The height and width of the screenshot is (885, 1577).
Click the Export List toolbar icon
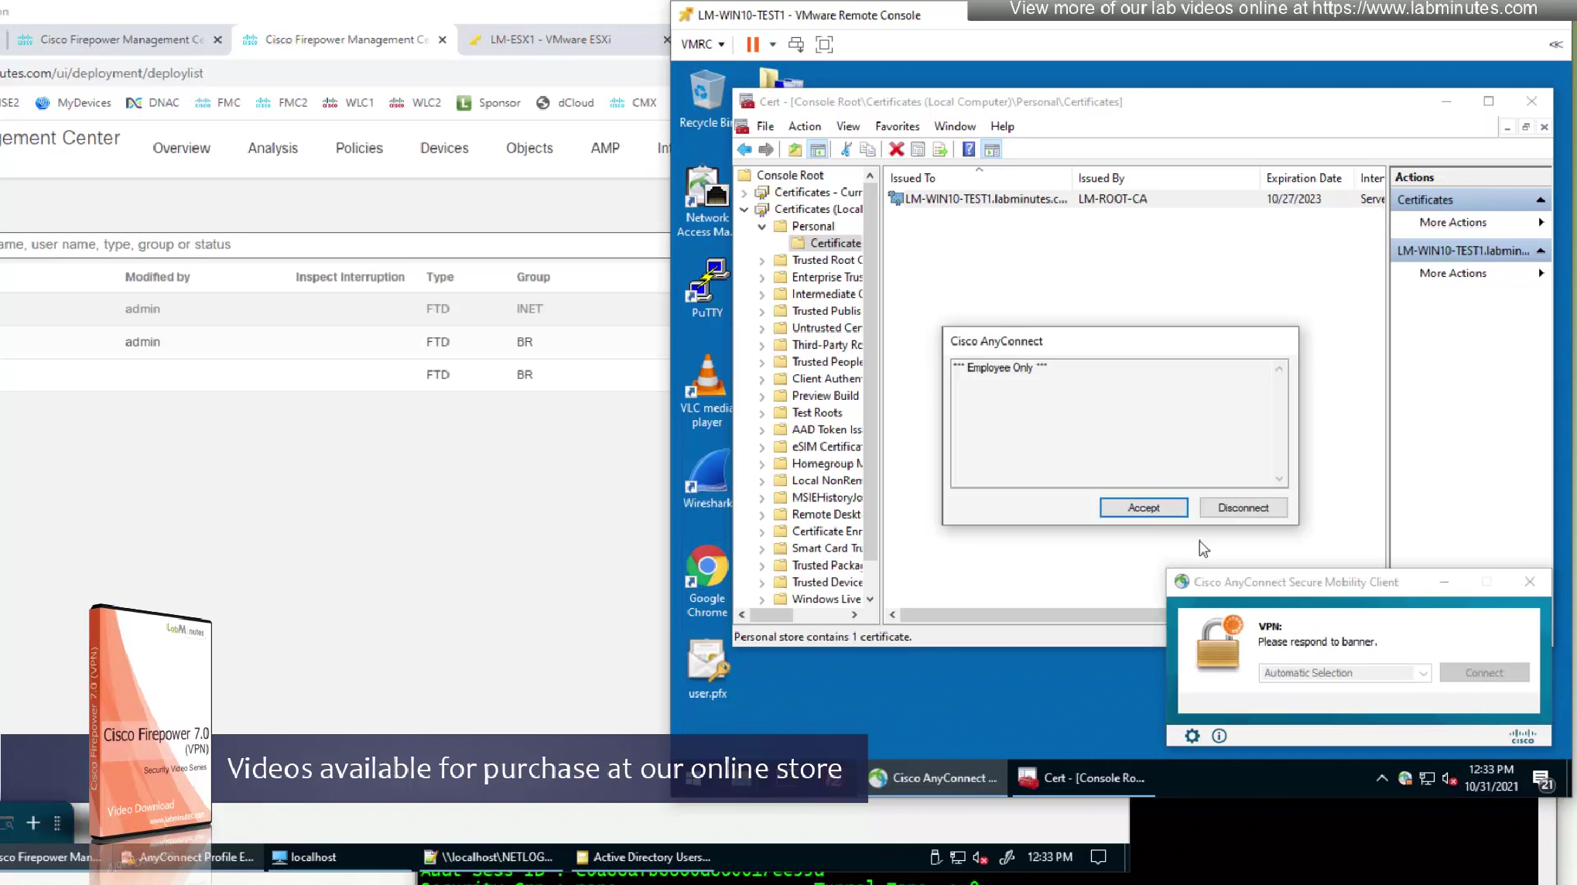coord(940,149)
